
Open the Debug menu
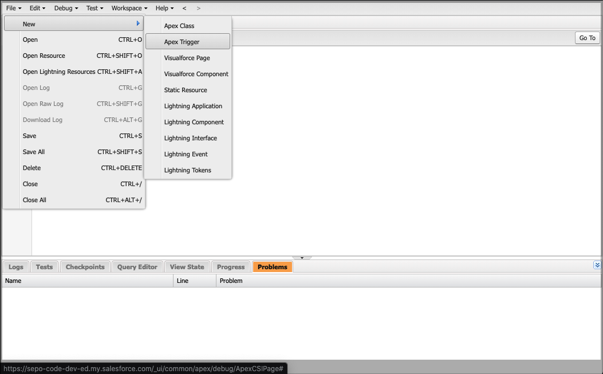click(x=66, y=8)
